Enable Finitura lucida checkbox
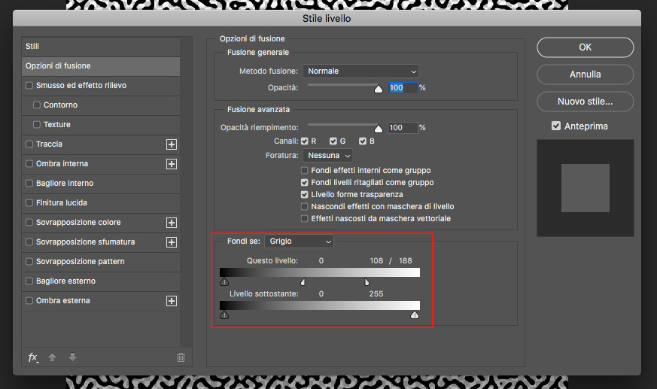This screenshot has height=389, width=657. point(29,202)
